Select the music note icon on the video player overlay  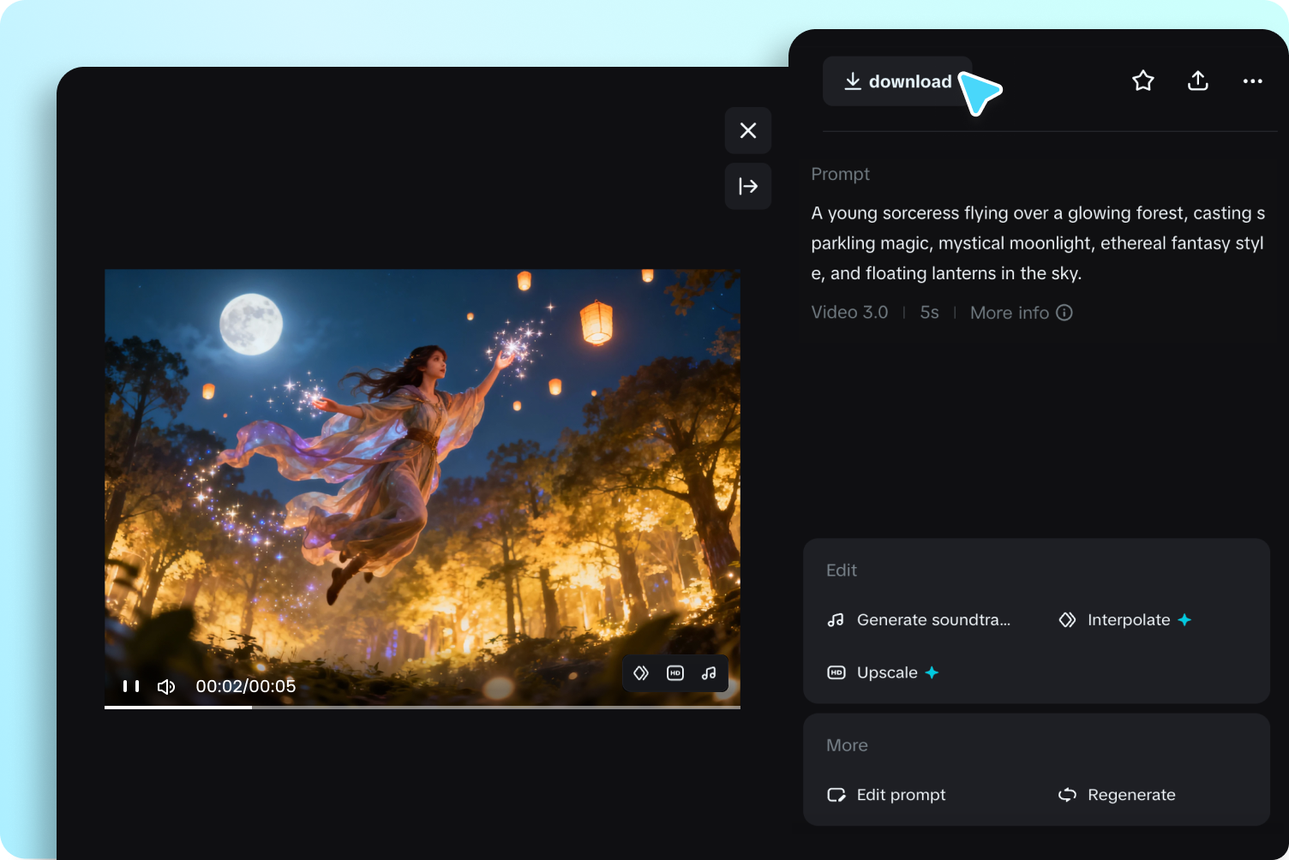[x=709, y=673]
